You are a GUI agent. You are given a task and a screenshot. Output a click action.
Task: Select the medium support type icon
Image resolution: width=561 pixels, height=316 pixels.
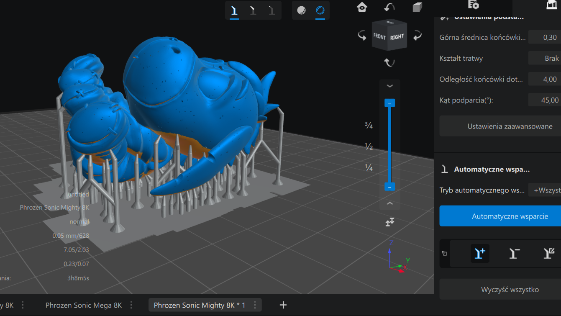[x=253, y=10]
